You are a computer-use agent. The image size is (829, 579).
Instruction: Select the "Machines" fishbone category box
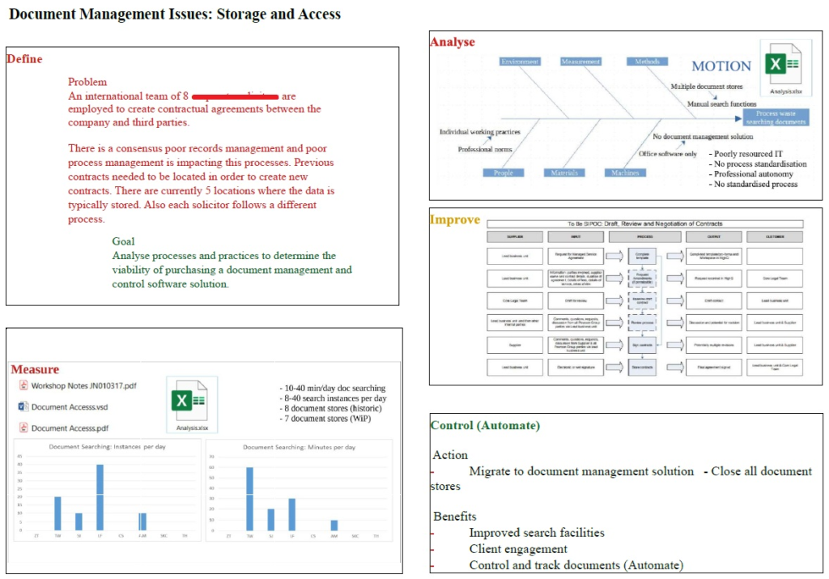coord(625,173)
